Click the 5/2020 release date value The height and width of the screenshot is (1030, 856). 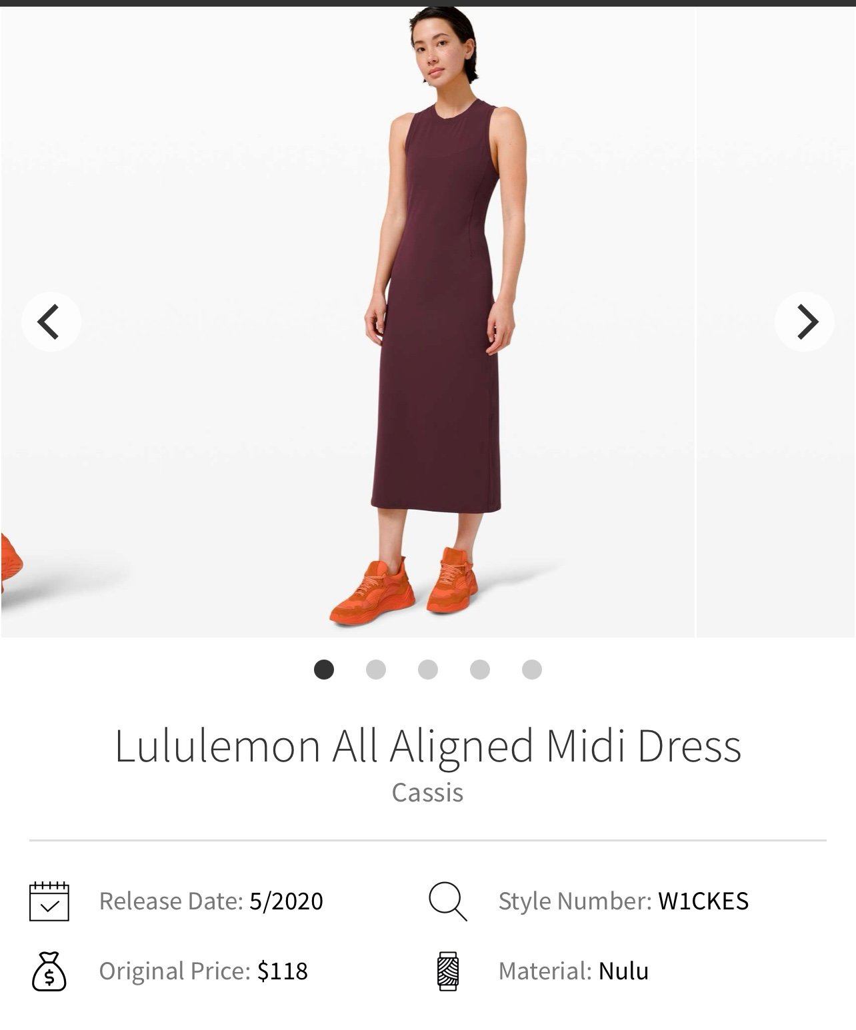(286, 901)
